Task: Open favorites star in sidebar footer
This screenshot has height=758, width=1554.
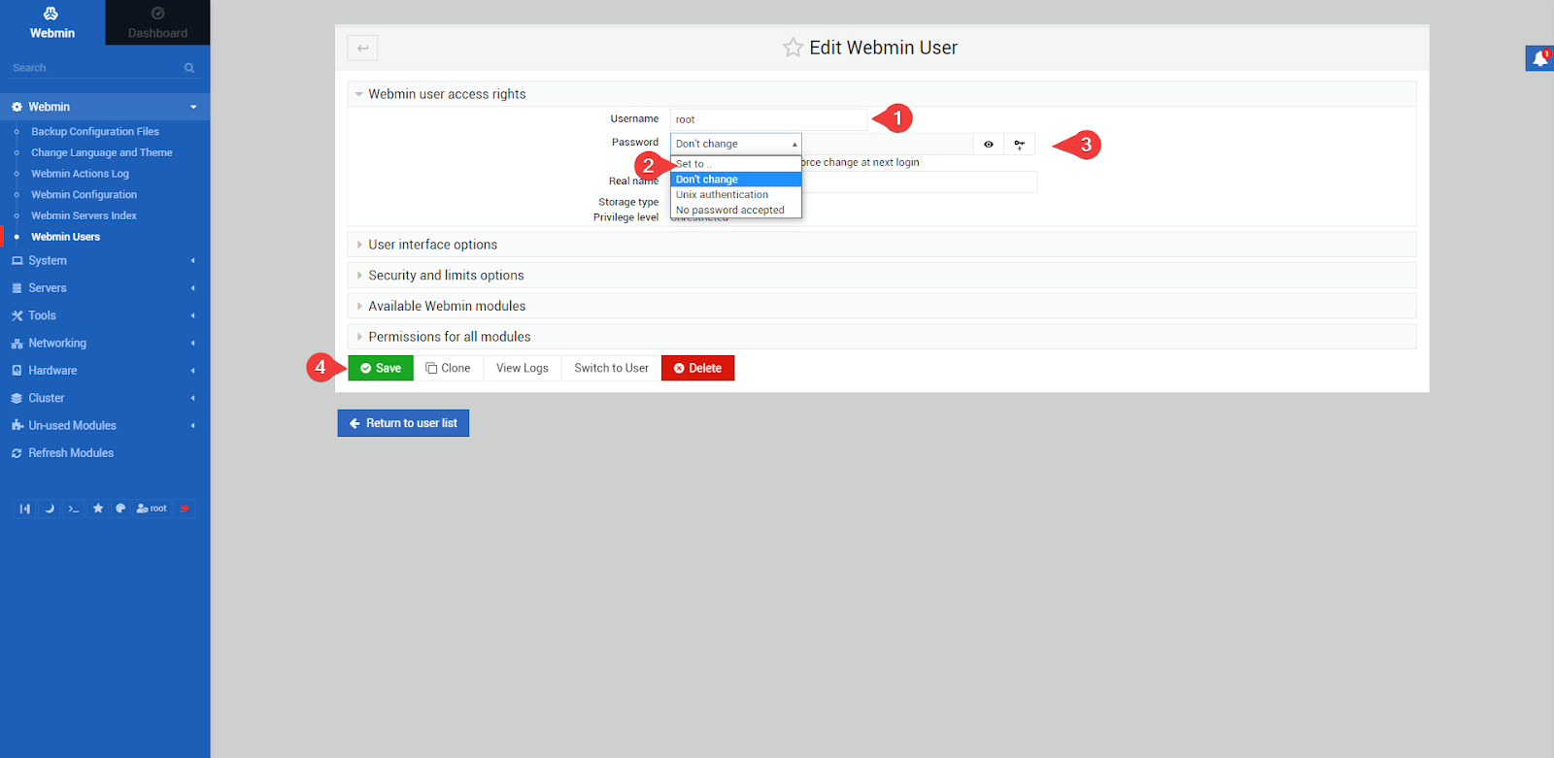Action: pyautogui.click(x=98, y=509)
